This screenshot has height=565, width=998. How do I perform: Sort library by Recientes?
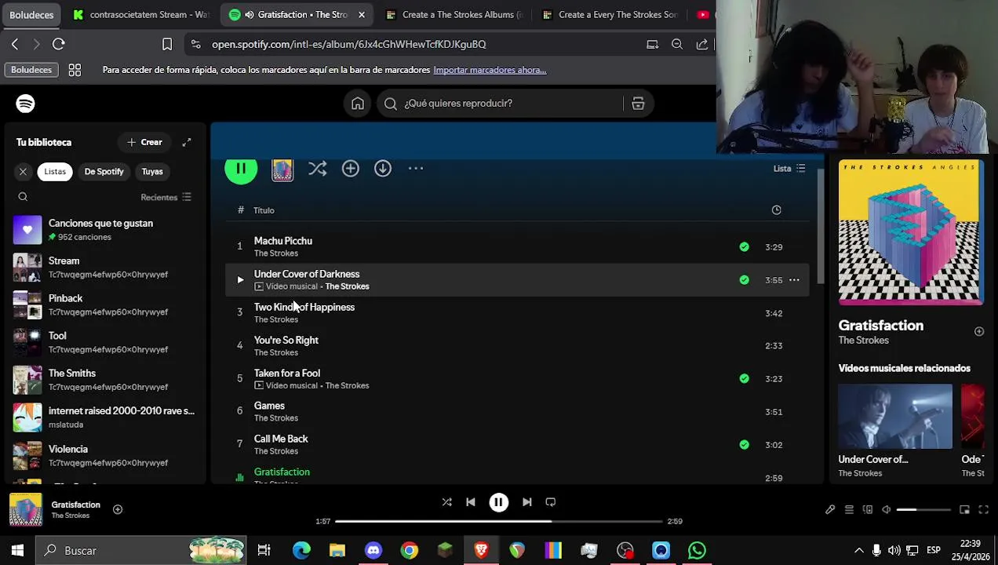tap(166, 197)
